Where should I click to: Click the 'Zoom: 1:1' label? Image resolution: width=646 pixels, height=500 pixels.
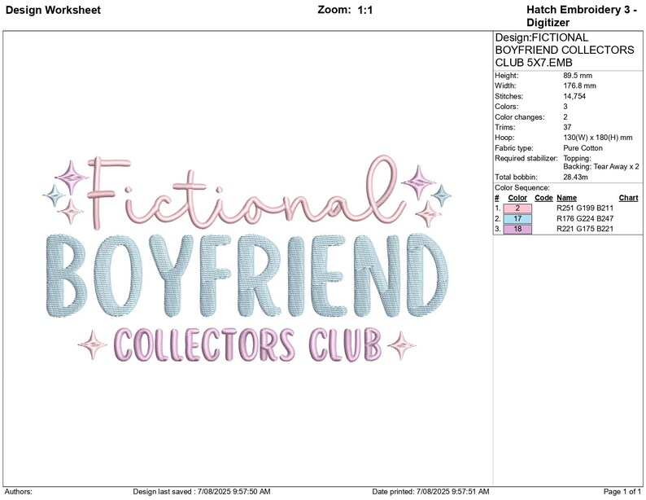tap(345, 10)
